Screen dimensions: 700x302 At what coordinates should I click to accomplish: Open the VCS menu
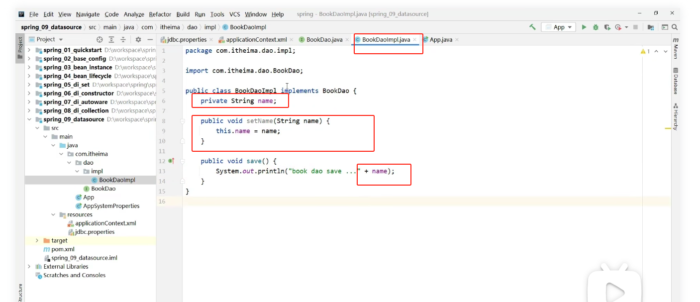coord(235,14)
